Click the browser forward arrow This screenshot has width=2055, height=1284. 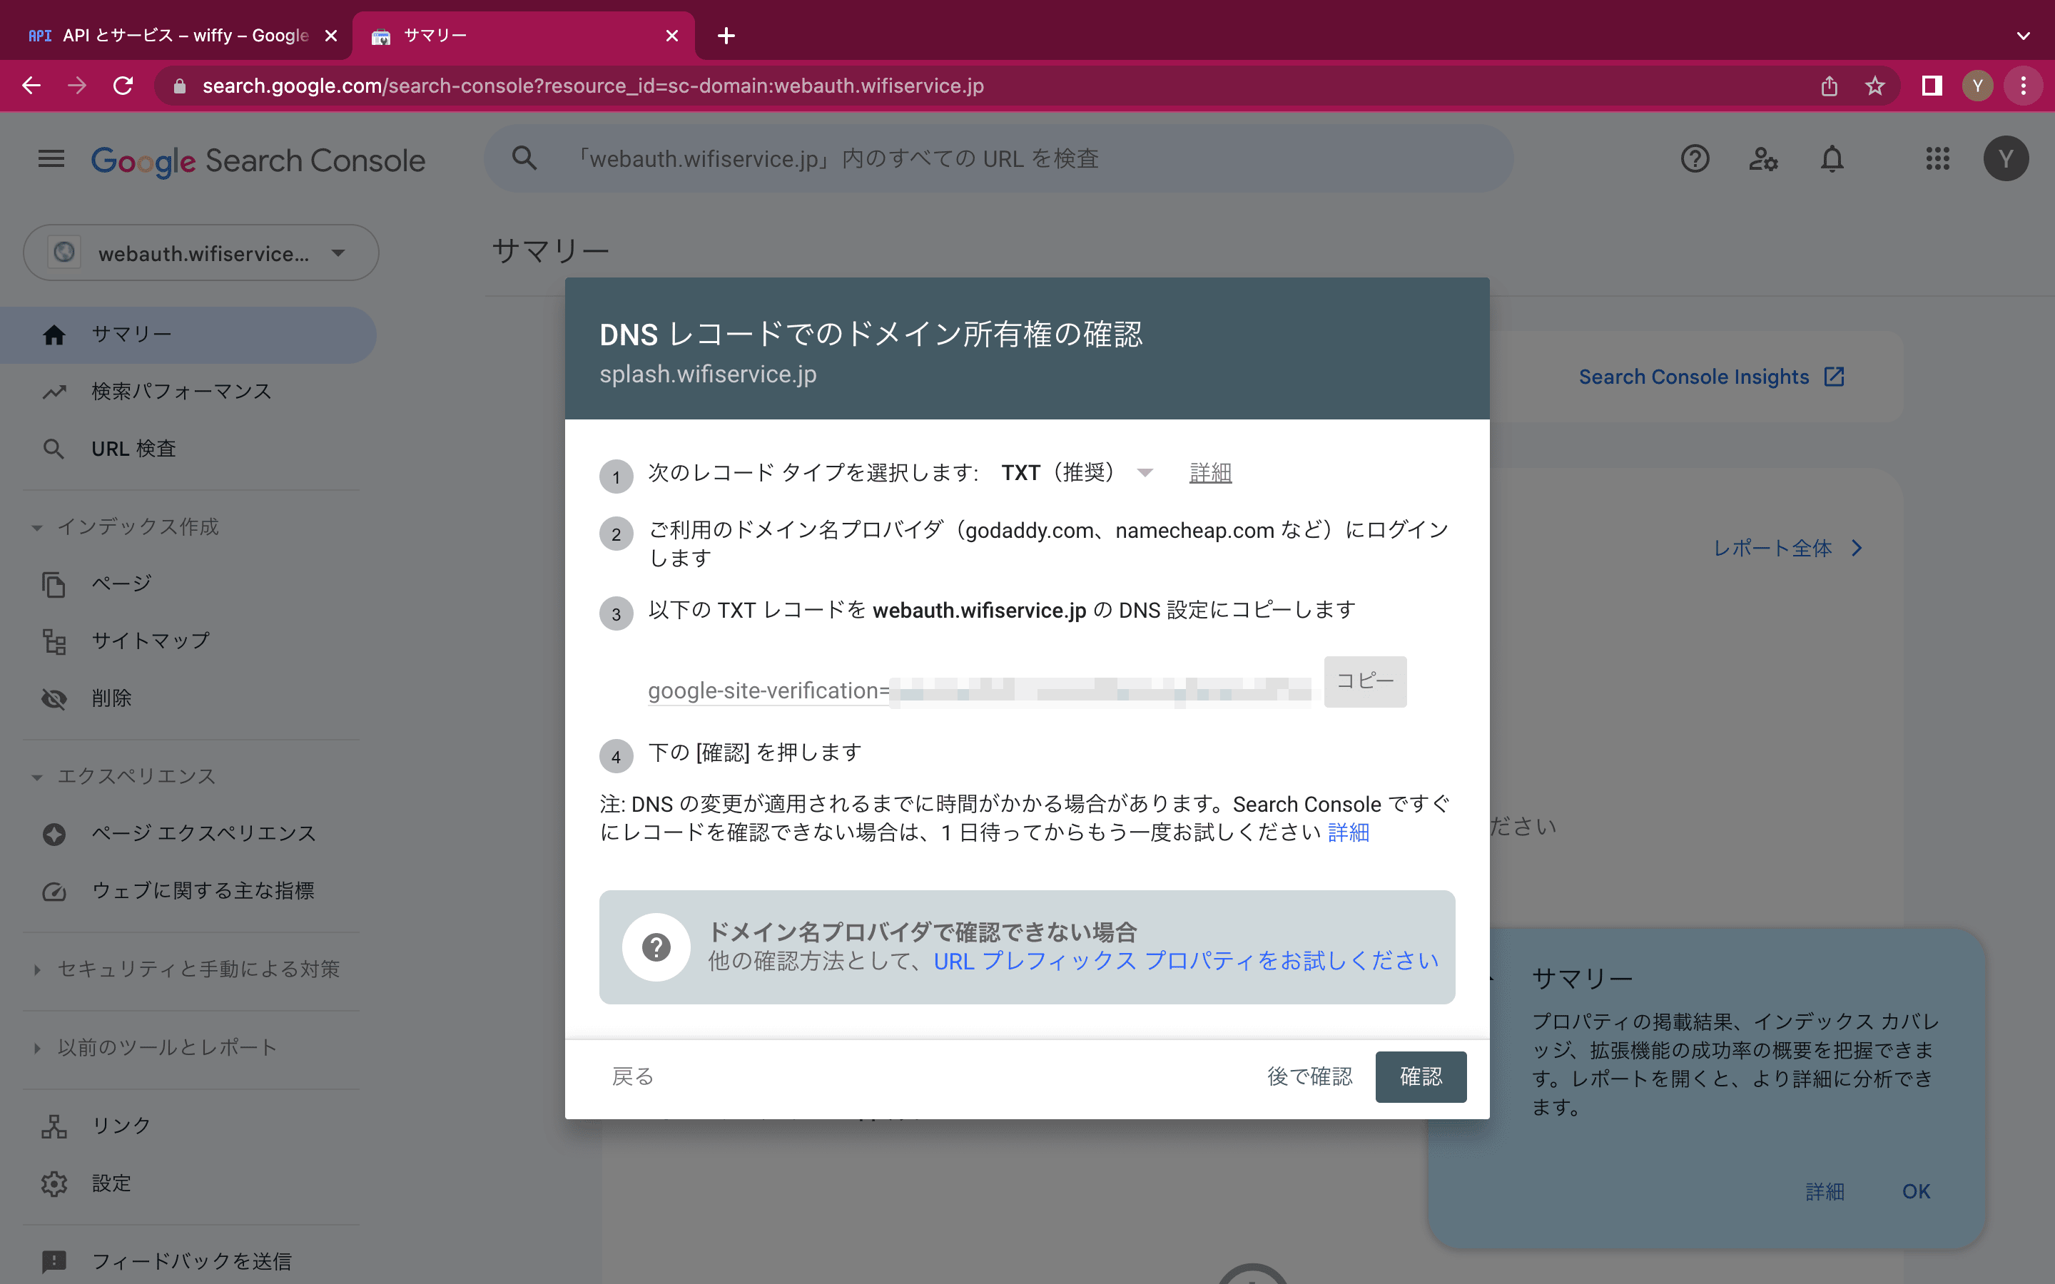pos(77,86)
